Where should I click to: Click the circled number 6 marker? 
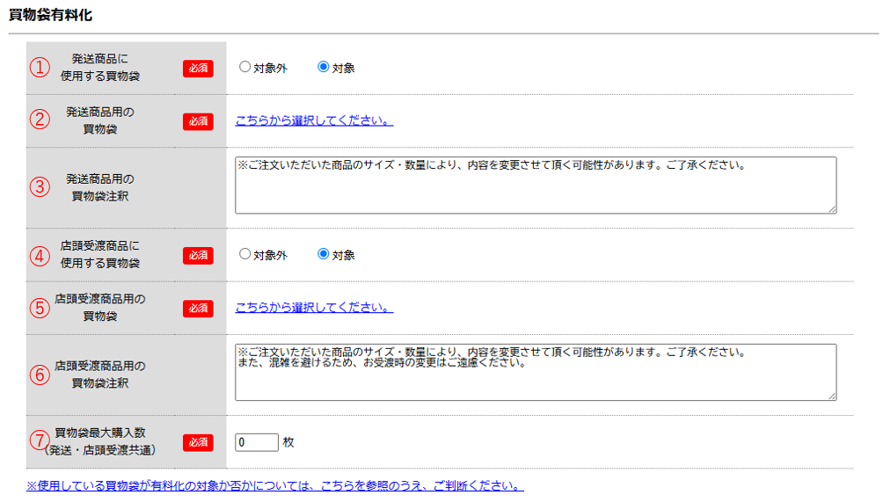[x=40, y=375]
